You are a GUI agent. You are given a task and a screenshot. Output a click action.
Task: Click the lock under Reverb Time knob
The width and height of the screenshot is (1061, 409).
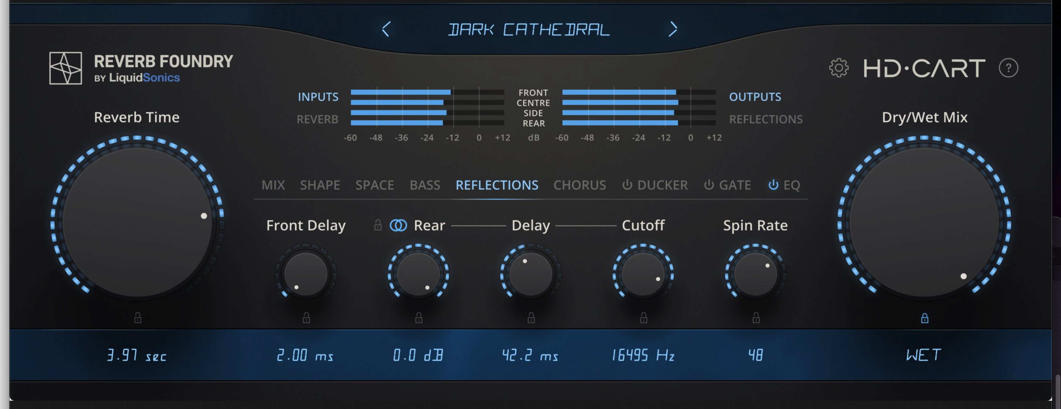coord(138,318)
